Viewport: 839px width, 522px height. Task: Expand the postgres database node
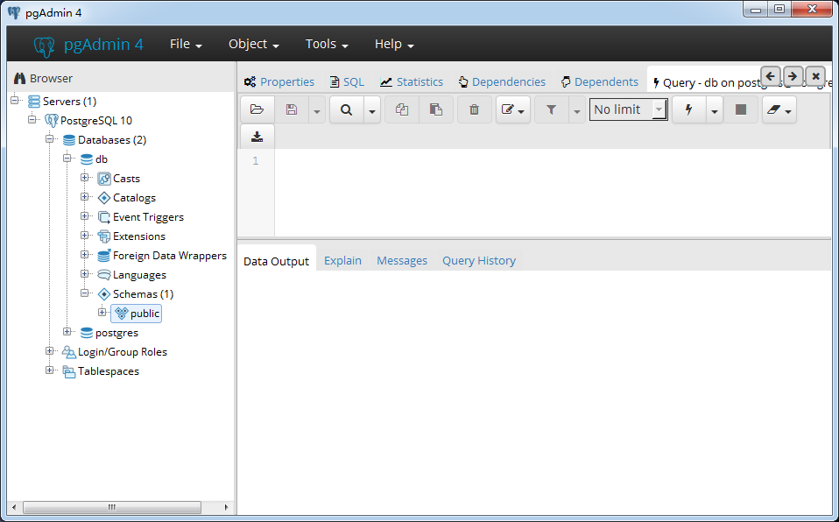pos(67,332)
